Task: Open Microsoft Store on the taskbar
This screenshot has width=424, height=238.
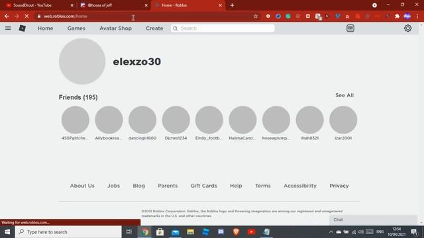Action: tap(160, 232)
